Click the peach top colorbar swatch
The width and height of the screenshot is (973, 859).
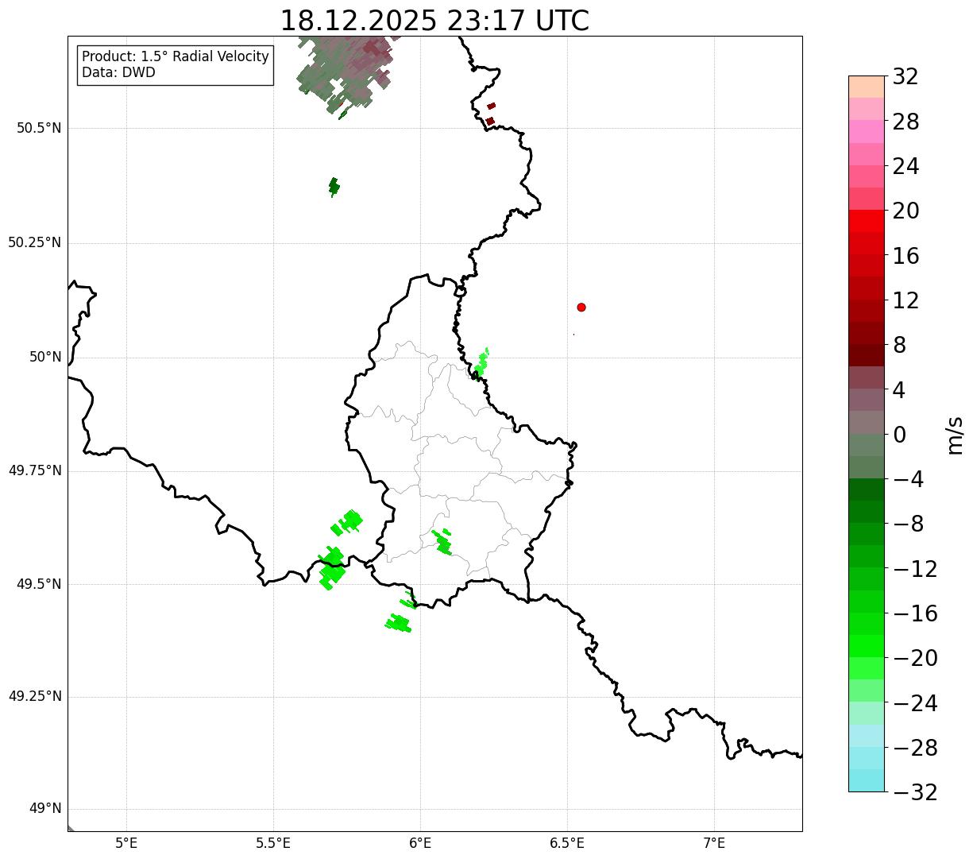click(867, 87)
